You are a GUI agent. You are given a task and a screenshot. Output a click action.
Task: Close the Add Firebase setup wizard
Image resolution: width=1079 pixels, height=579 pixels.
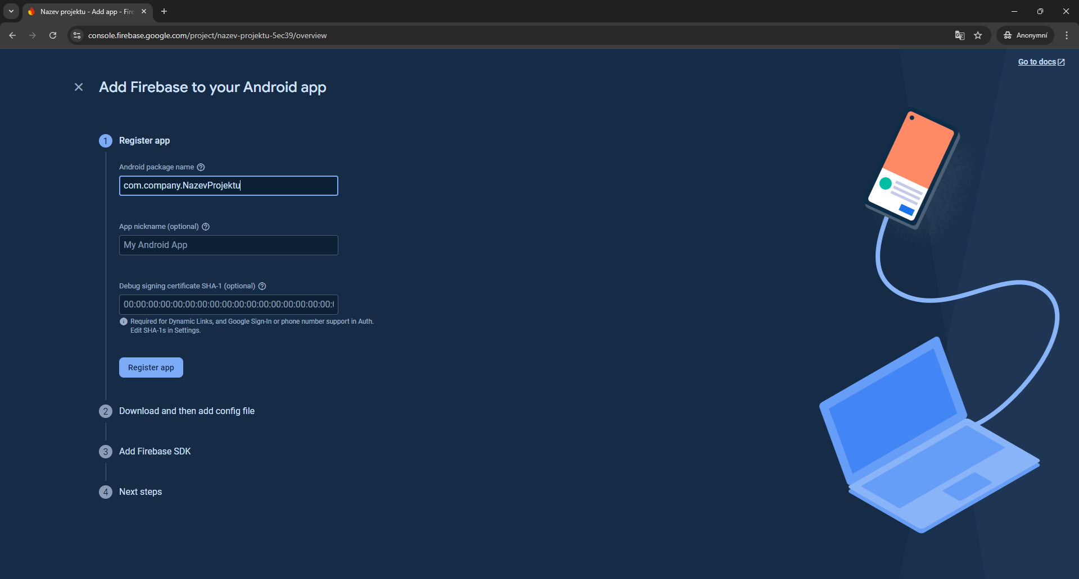(79, 87)
